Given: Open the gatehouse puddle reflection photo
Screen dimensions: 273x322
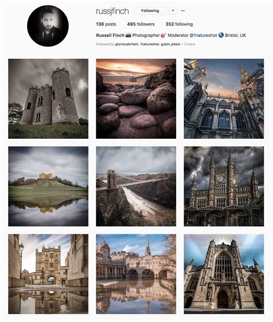Looking at the screenshot, I should [x=48, y=274].
